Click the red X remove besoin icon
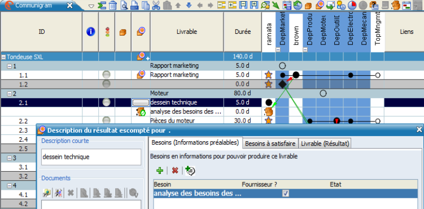424x209 pixels. [x=175, y=171]
